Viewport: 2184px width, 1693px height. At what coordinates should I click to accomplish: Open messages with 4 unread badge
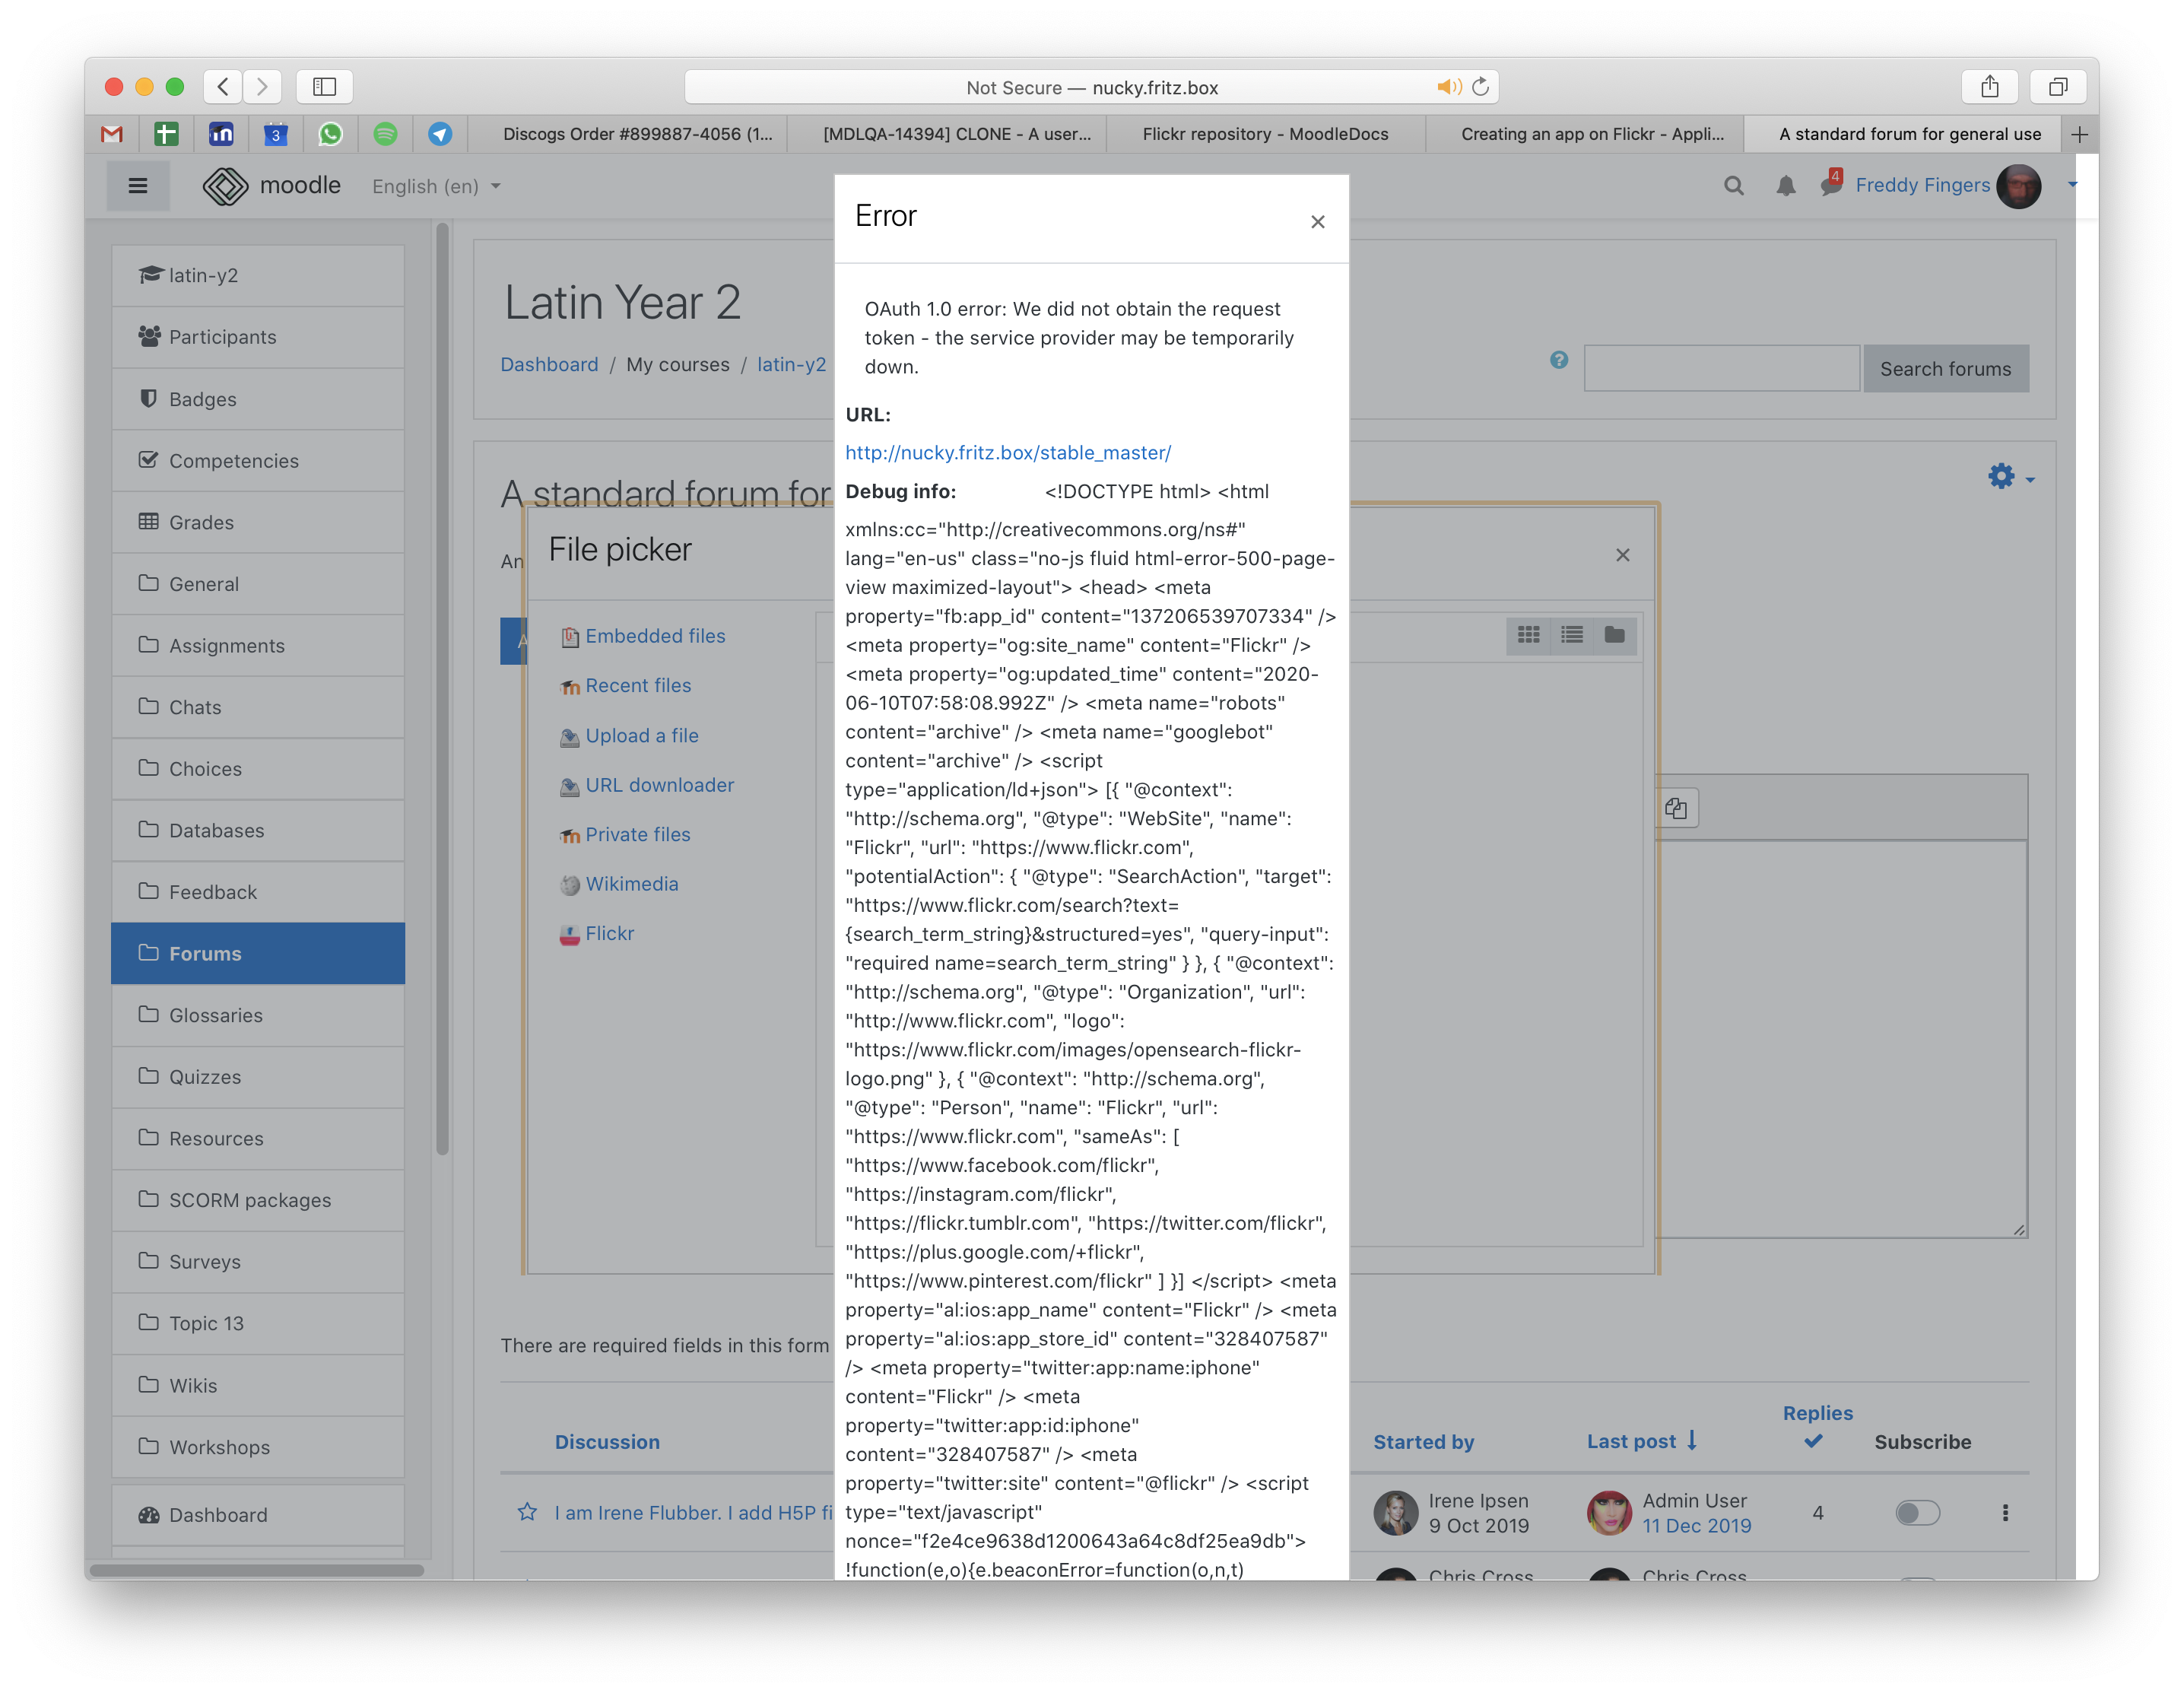(x=1831, y=184)
